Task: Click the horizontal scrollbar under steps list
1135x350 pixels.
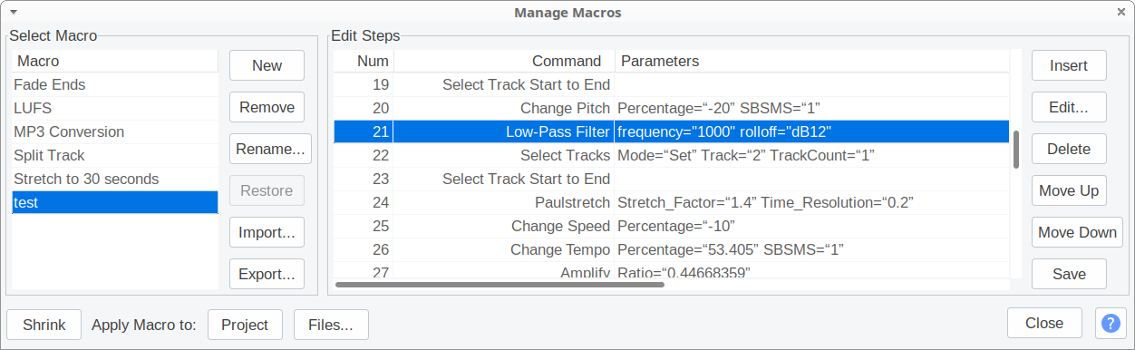Action: (x=500, y=285)
